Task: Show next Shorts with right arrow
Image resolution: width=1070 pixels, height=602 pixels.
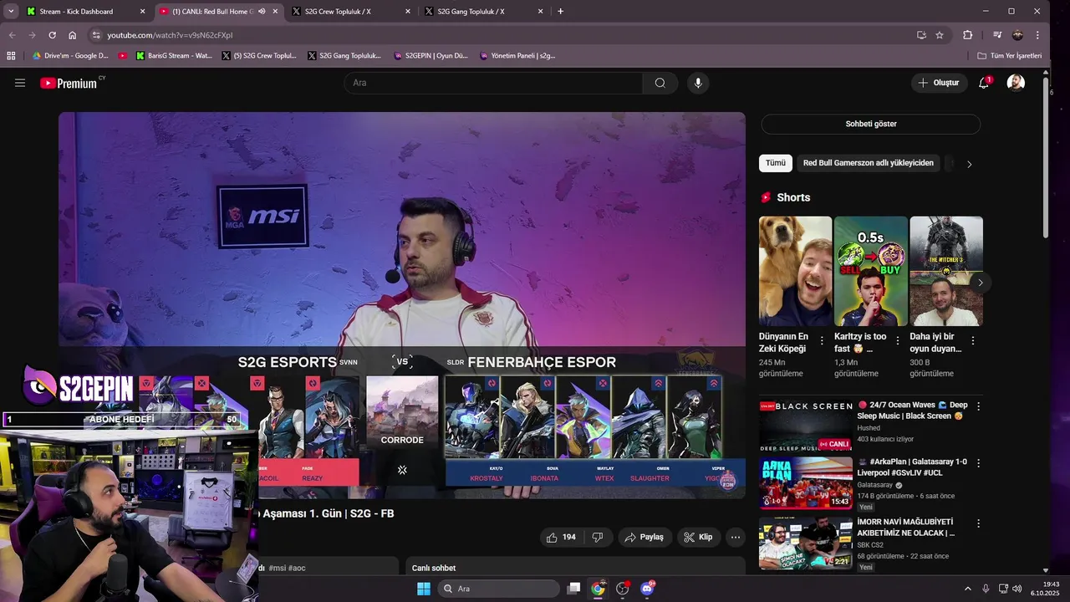Action: [x=981, y=283]
